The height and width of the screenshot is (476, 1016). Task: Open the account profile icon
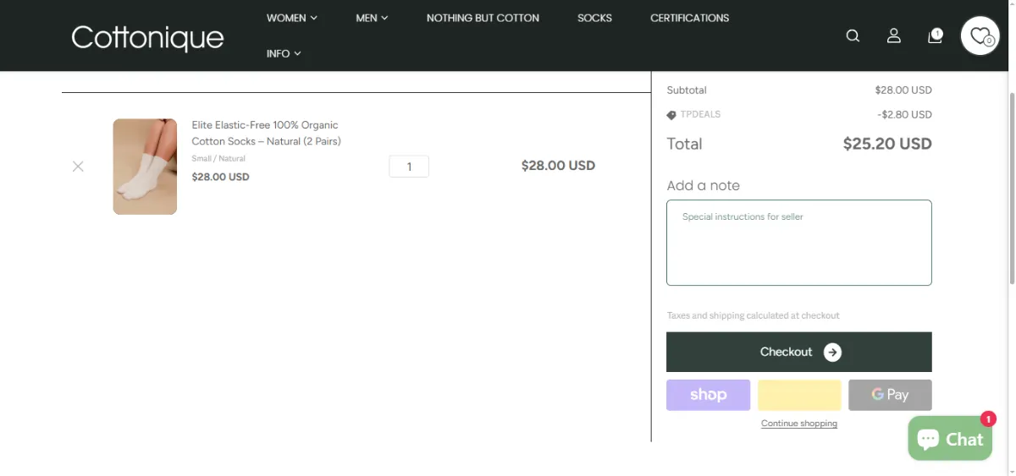[x=893, y=36]
